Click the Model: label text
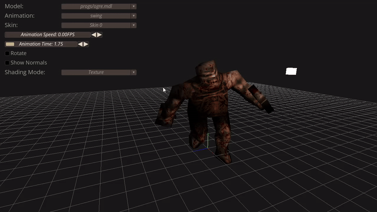377x212 pixels. click(x=14, y=6)
